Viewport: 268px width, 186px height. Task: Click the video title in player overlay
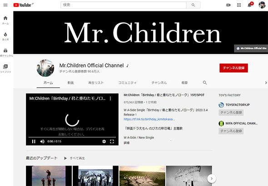(x=67, y=98)
